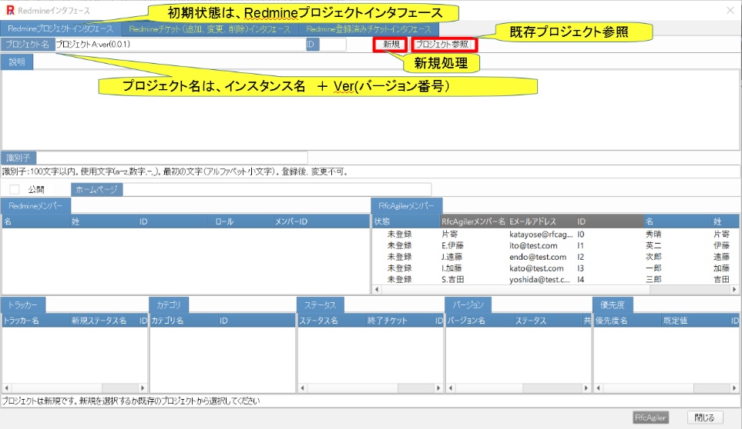Click the RfcAgilerメンバー名 column header
Screen dimensions: 742x429
[473, 221]
